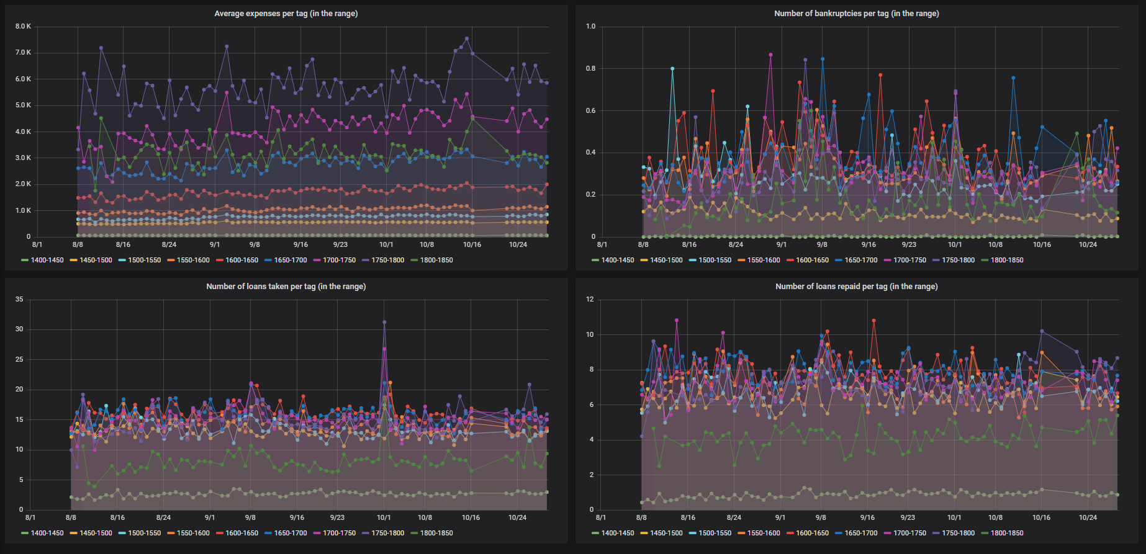This screenshot has width=1146, height=554.
Task: Toggle 1600-1650 series in bankruptcies legend
Action: [x=807, y=260]
